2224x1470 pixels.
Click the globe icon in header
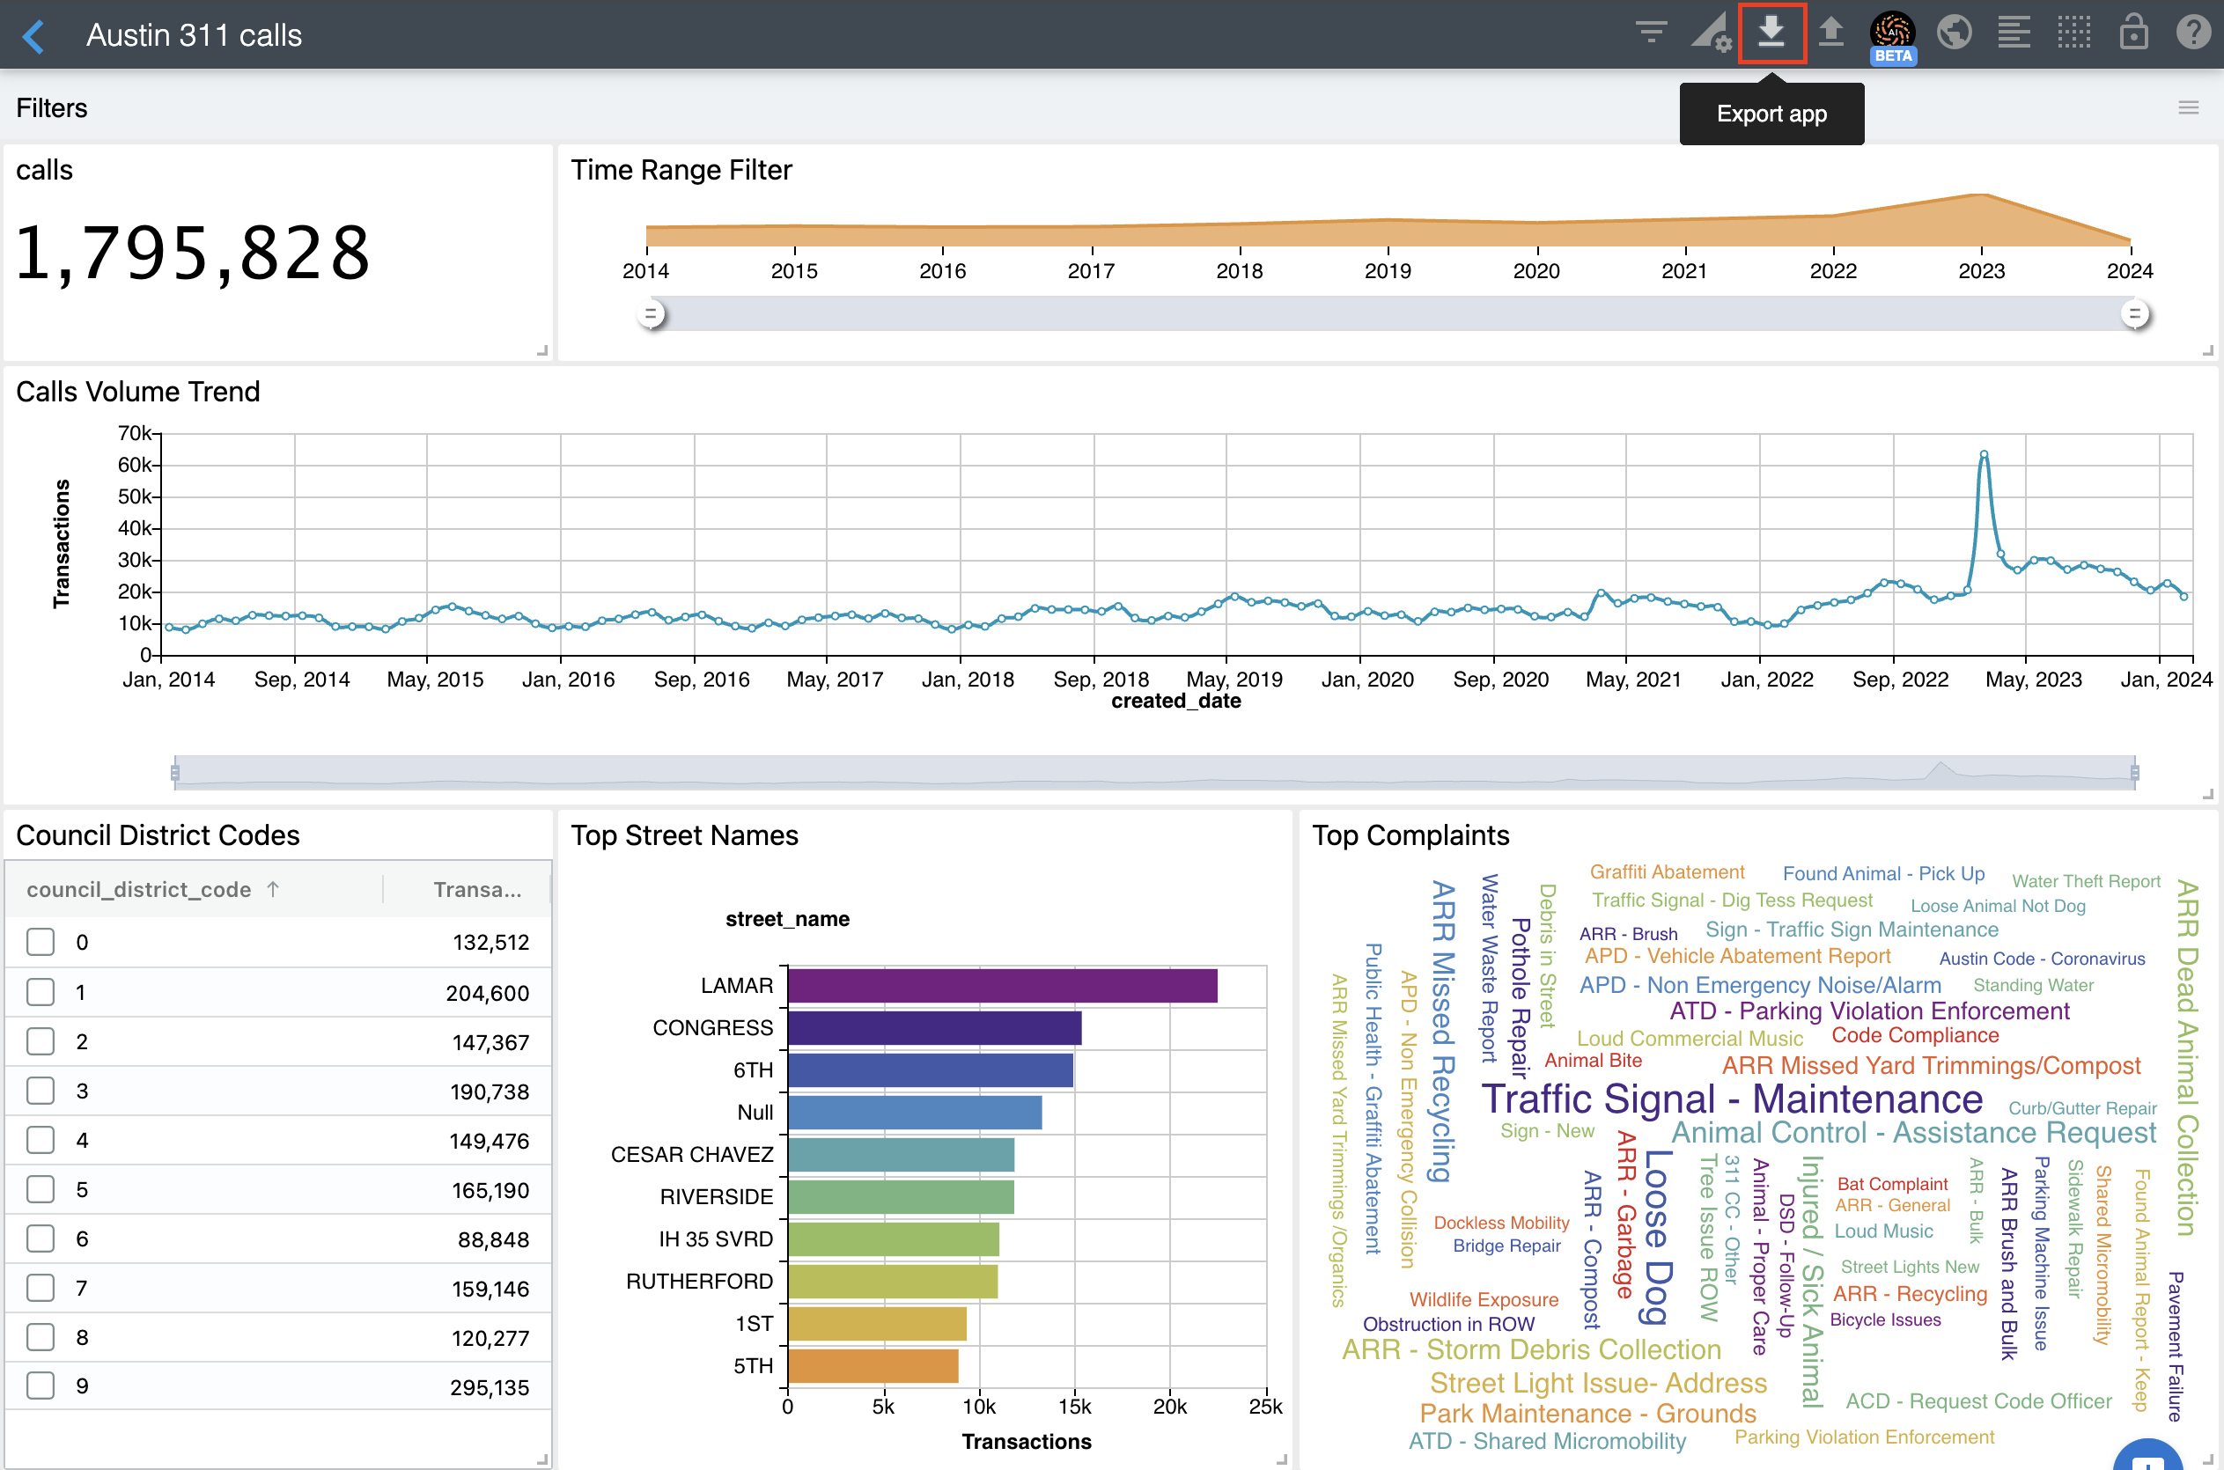(1954, 33)
